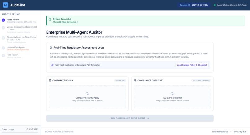250x135 pixels.
Task: Click the green Agent Online status dot
Action: tap(215, 5)
